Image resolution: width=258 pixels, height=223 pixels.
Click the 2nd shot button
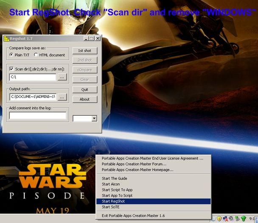coord(85,60)
